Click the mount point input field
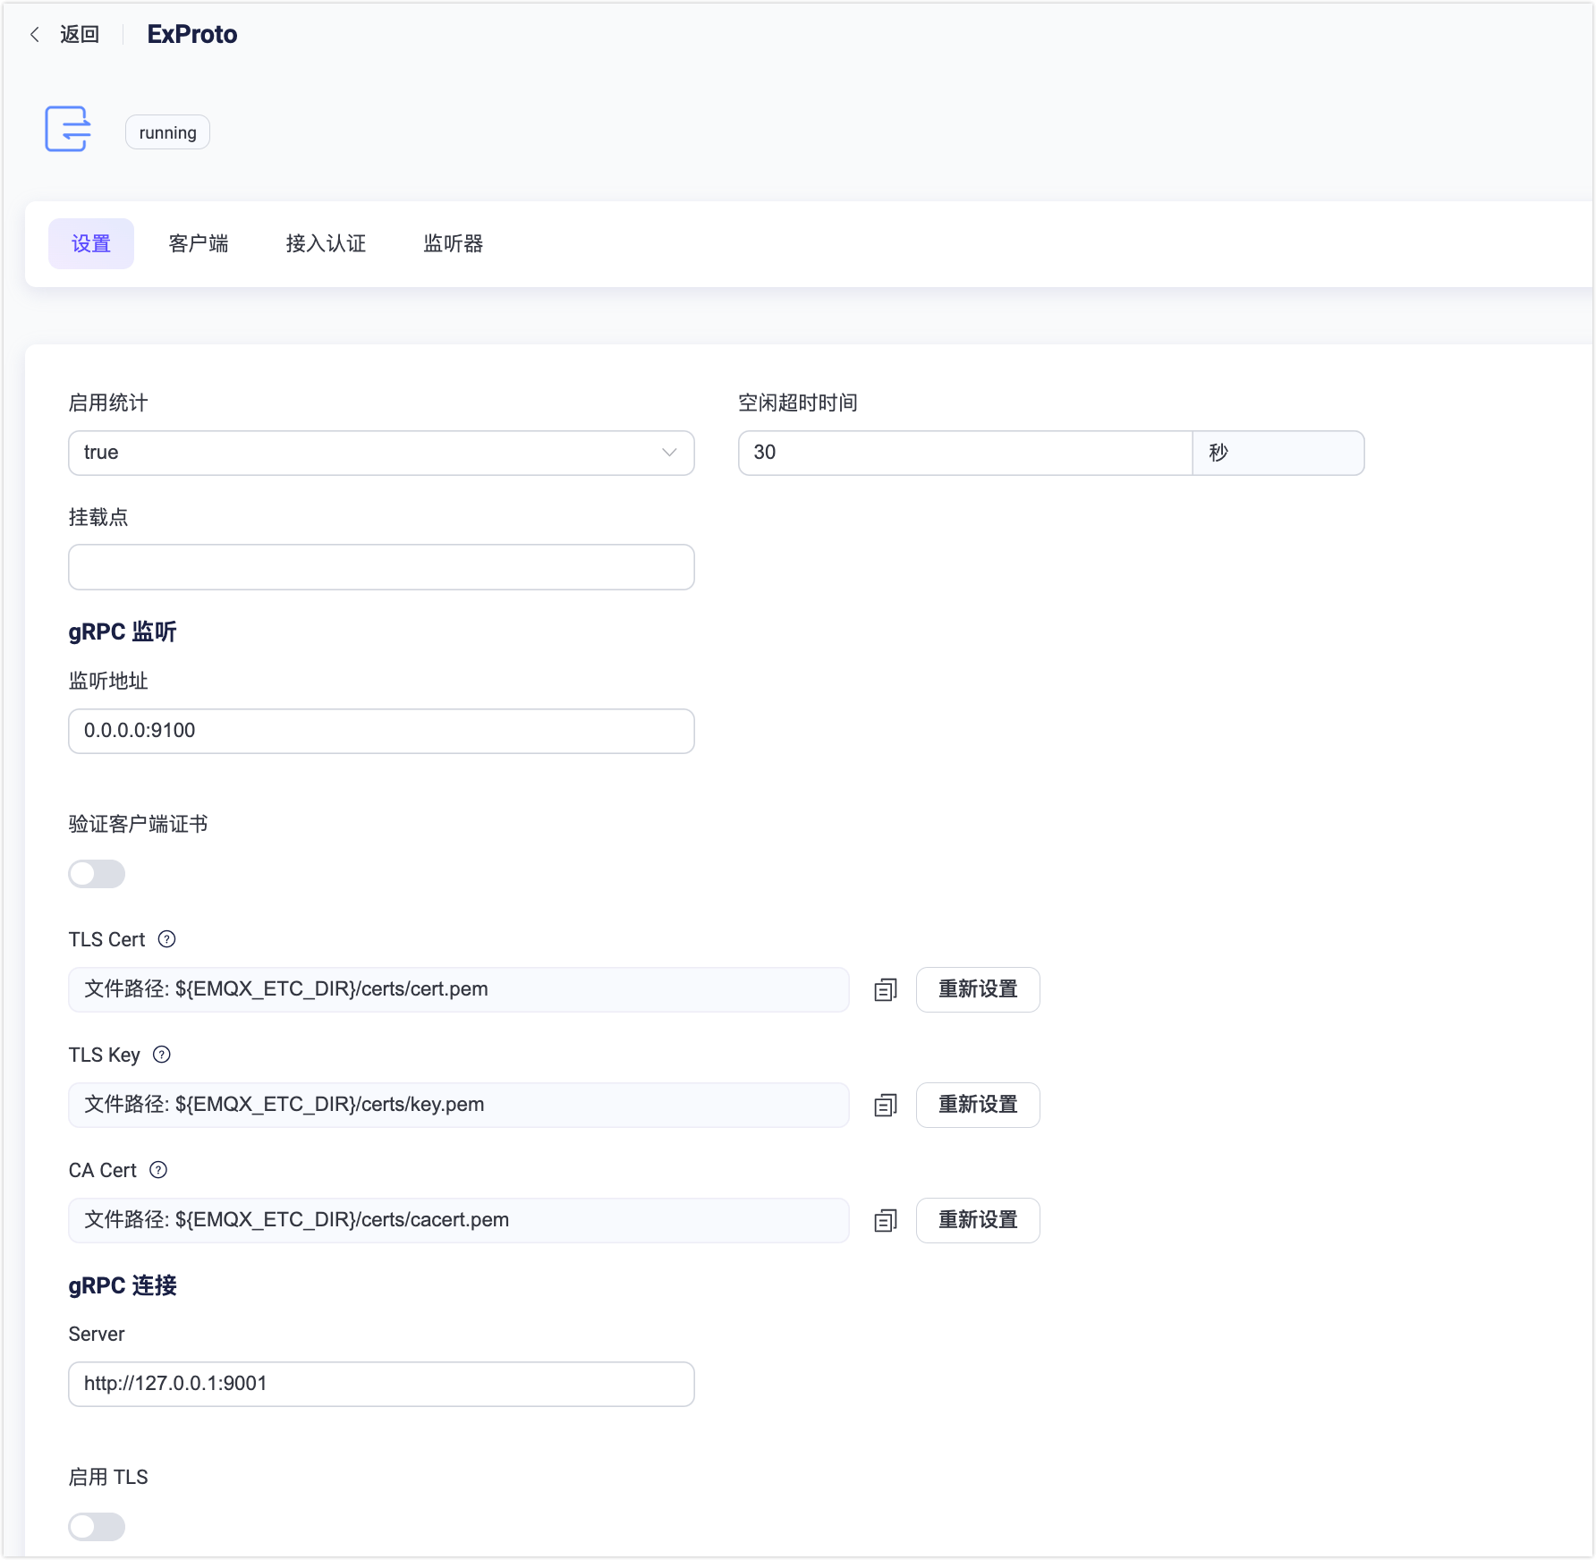Image resolution: width=1596 pixels, height=1560 pixels. point(381,567)
